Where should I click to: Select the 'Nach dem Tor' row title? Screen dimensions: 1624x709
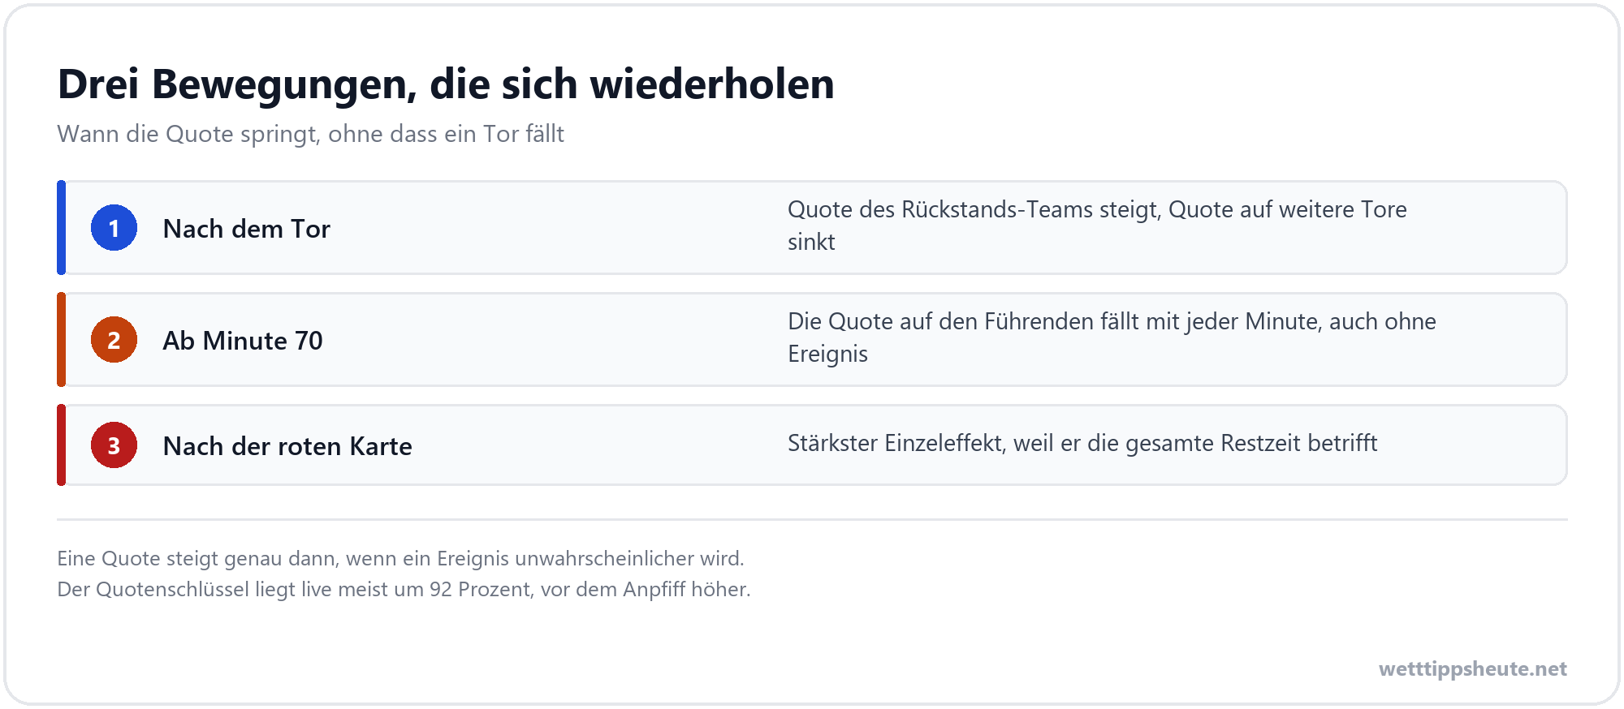(247, 229)
